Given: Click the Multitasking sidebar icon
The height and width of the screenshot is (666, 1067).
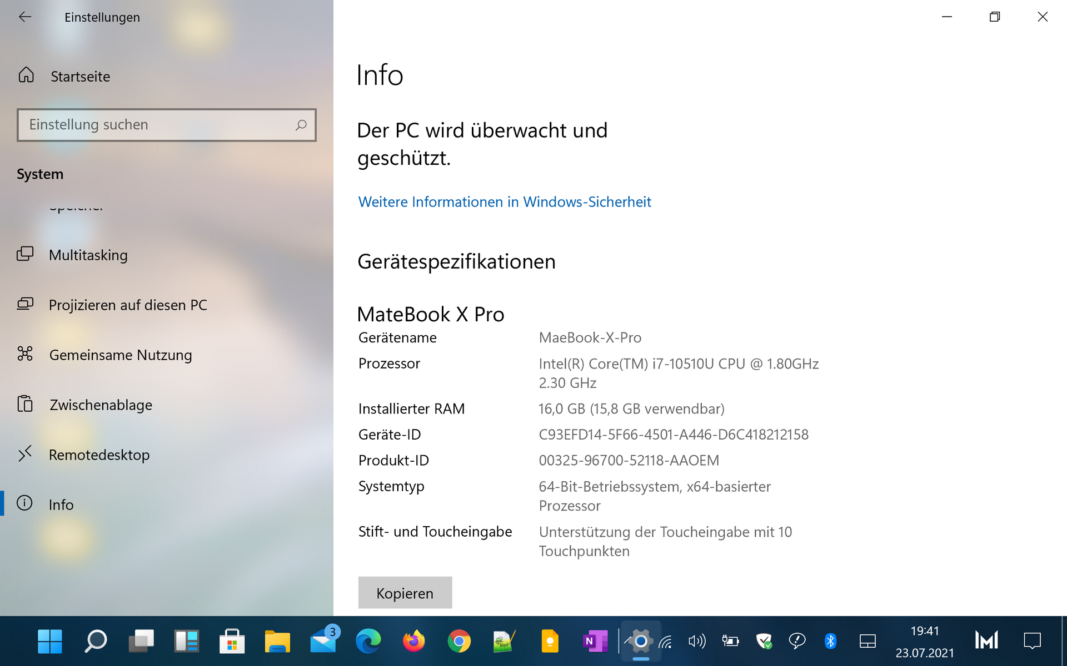Looking at the screenshot, I should tap(25, 254).
